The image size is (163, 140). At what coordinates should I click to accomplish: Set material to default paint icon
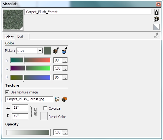pos(157,27)
